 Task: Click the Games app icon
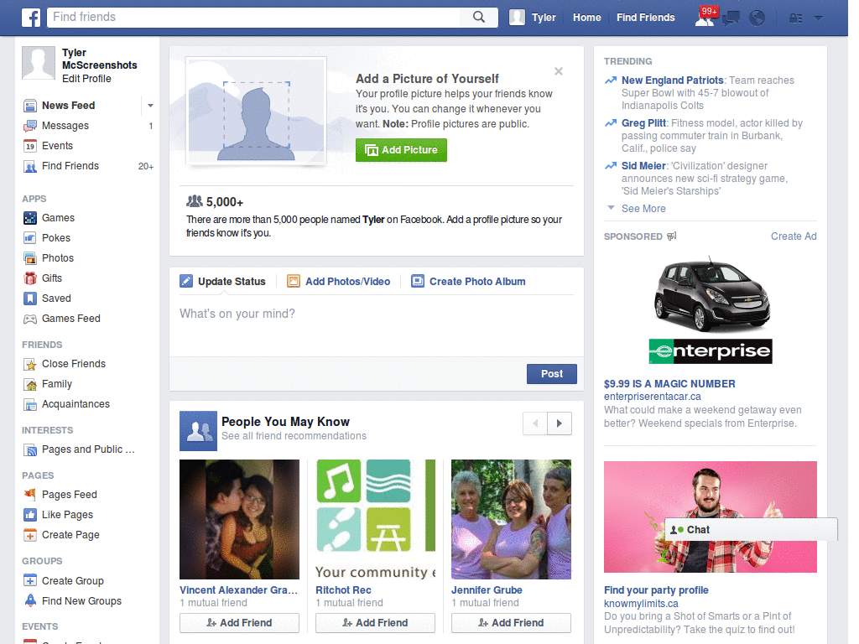click(30, 218)
